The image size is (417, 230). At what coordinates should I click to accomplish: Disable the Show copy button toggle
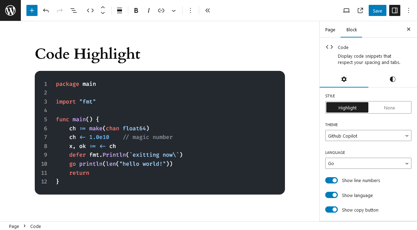(x=331, y=210)
